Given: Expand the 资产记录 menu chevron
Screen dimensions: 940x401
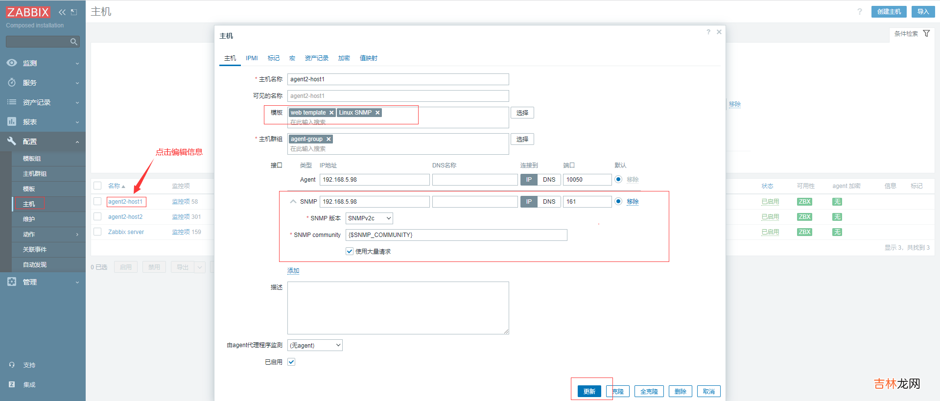Looking at the screenshot, I should click(x=77, y=103).
